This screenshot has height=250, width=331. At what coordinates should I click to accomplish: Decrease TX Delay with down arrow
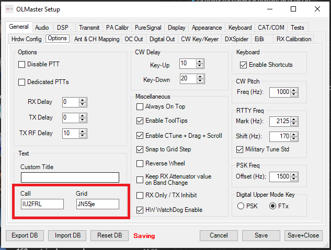[x=83, y=120]
